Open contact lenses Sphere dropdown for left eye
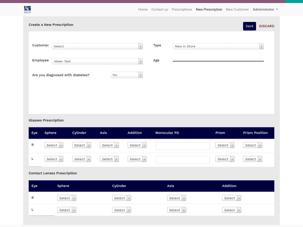Image resolution: width=303 pixels, height=227 pixels. [66, 210]
